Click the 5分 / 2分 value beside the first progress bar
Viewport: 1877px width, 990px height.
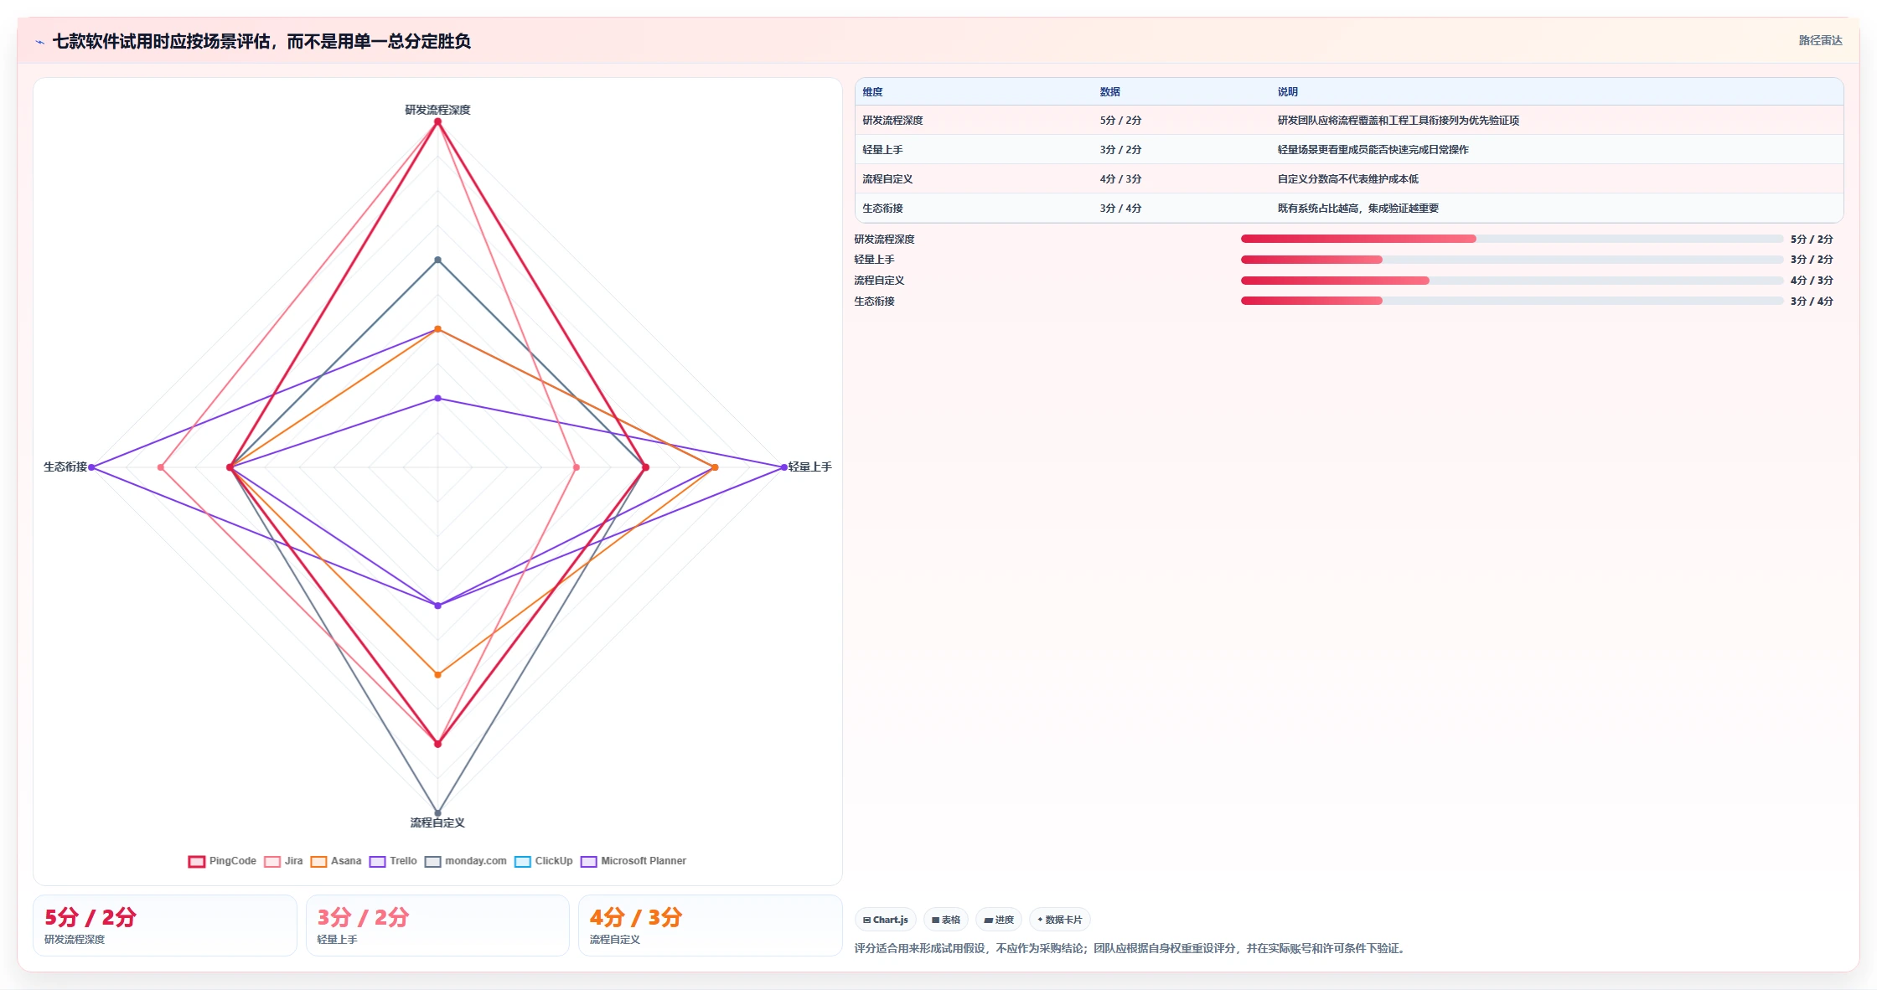coord(1812,240)
